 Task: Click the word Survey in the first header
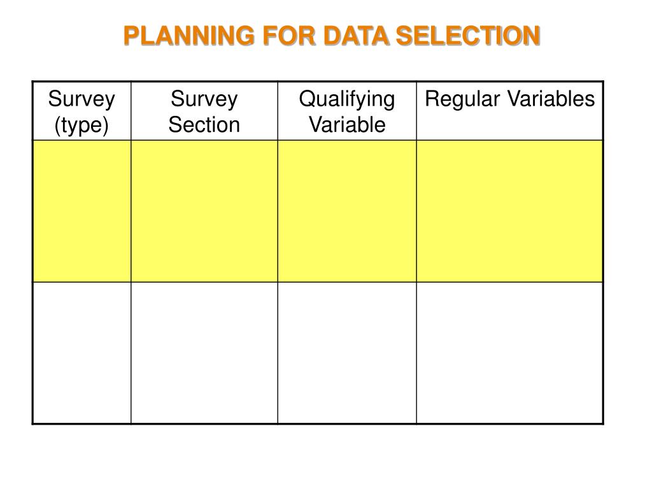tap(81, 100)
